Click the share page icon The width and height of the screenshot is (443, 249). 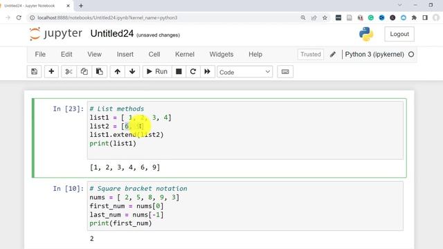(x=314, y=18)
